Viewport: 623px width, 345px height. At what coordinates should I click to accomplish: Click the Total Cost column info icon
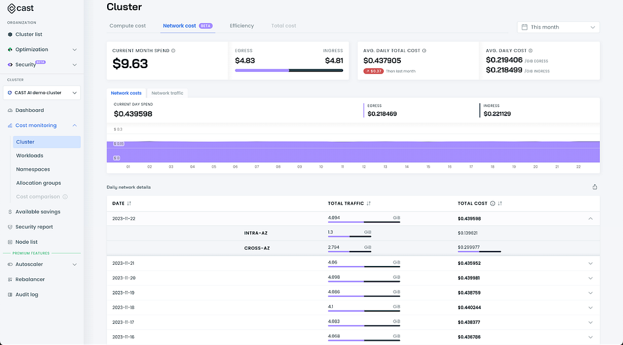493,203
